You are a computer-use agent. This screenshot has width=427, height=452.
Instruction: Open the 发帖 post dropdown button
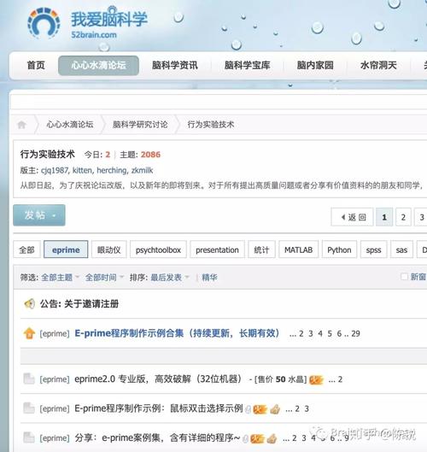coord(39,215)
